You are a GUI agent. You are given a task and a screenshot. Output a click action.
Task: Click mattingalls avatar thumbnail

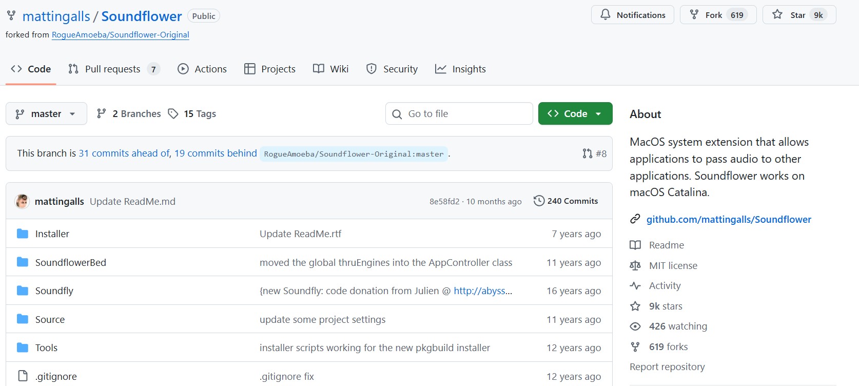[22, 201]
